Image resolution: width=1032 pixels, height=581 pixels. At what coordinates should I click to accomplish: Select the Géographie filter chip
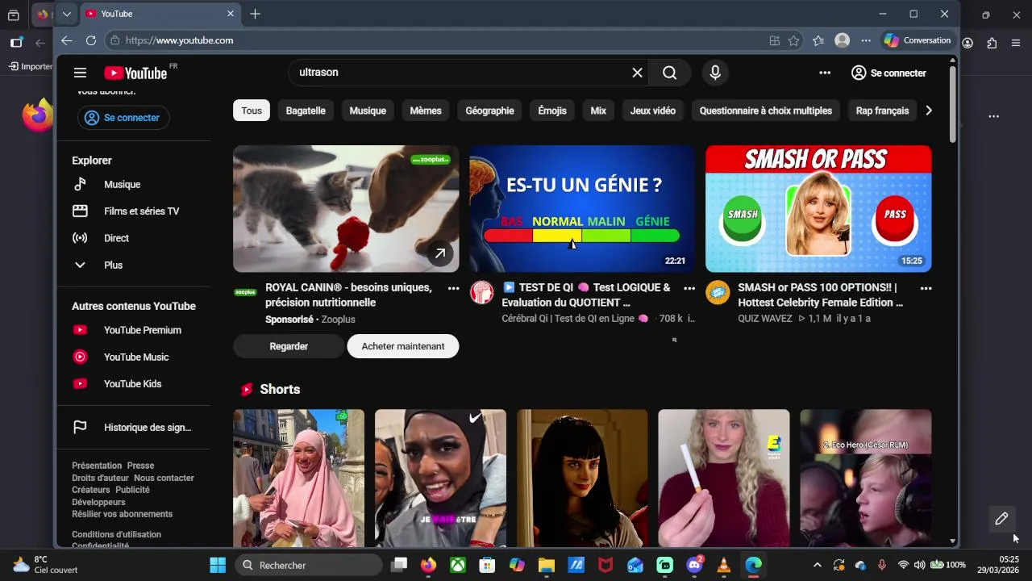[489, 111]
